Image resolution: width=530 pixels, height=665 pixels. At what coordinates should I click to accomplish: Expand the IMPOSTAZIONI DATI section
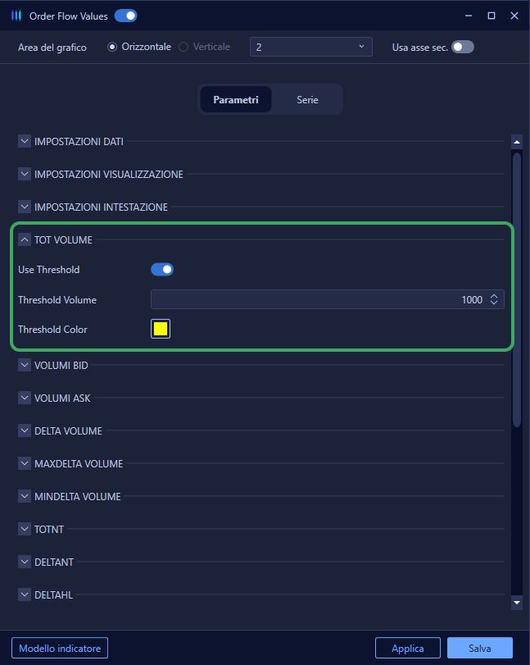click(x=25, y=141)
